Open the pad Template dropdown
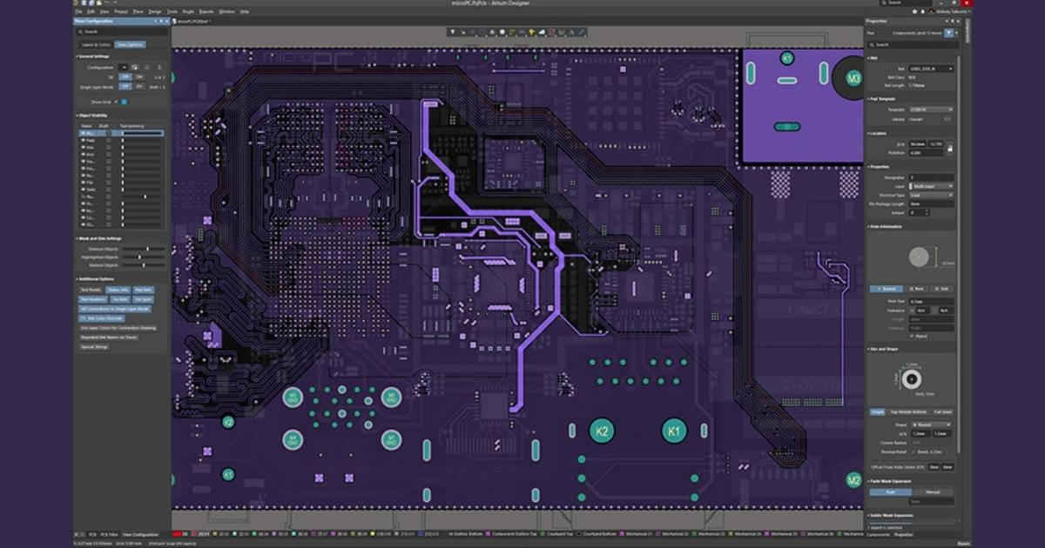1045x548 pixels. [x=930, y=110]
